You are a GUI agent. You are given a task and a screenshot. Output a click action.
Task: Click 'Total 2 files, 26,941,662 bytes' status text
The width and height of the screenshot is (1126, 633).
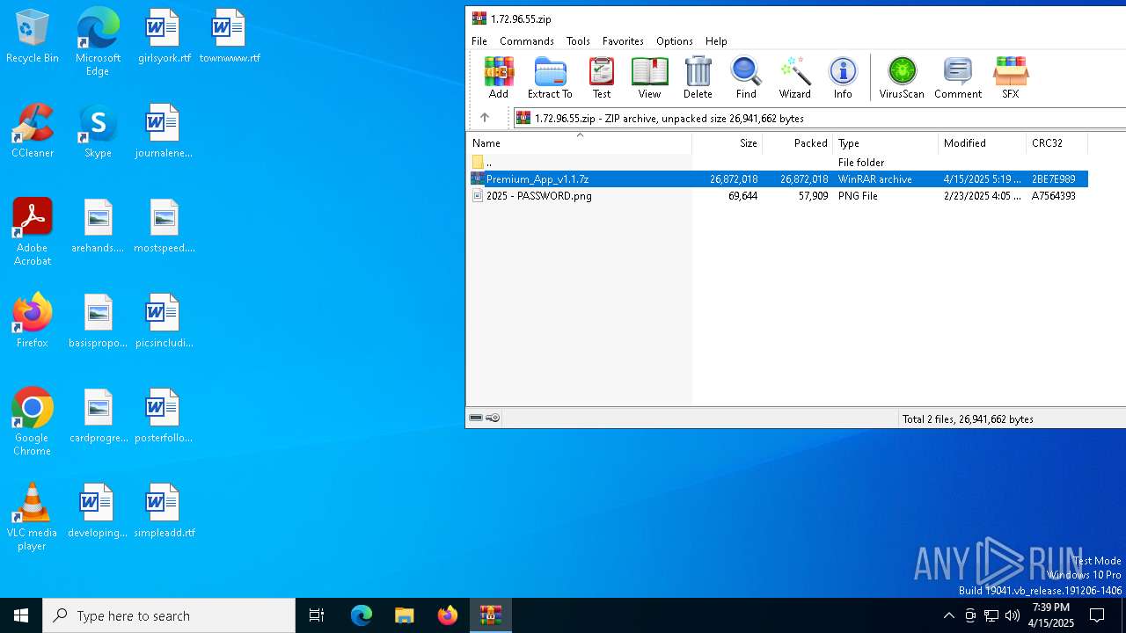pos(968,419)
